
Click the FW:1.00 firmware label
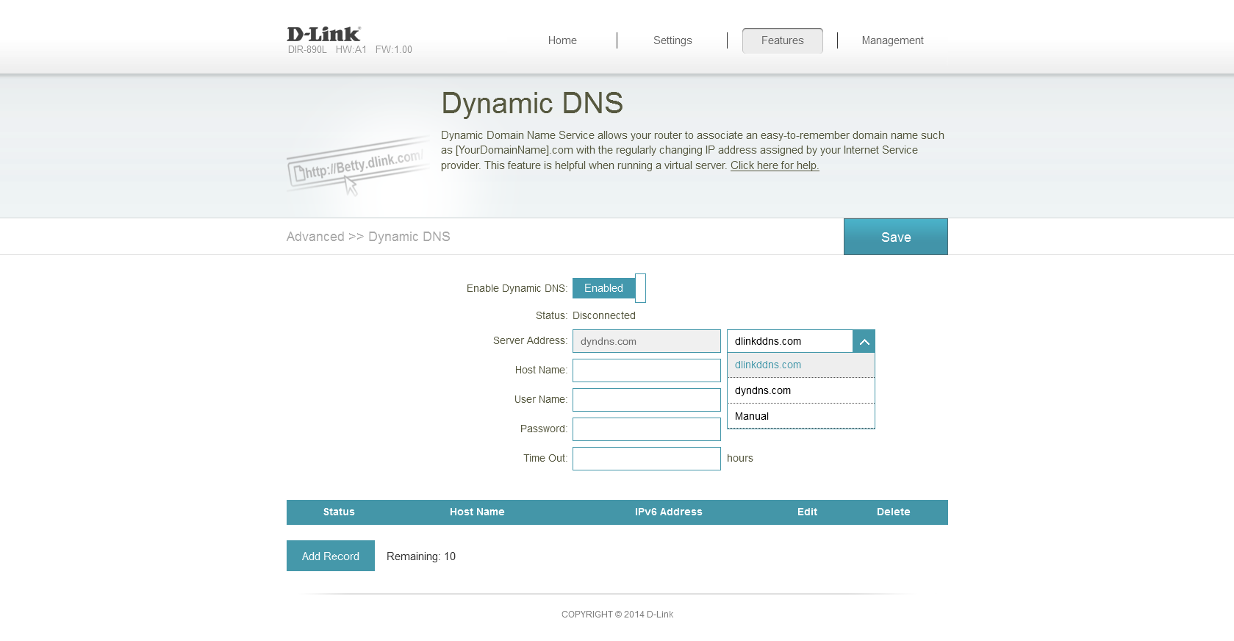pos(394,50)
